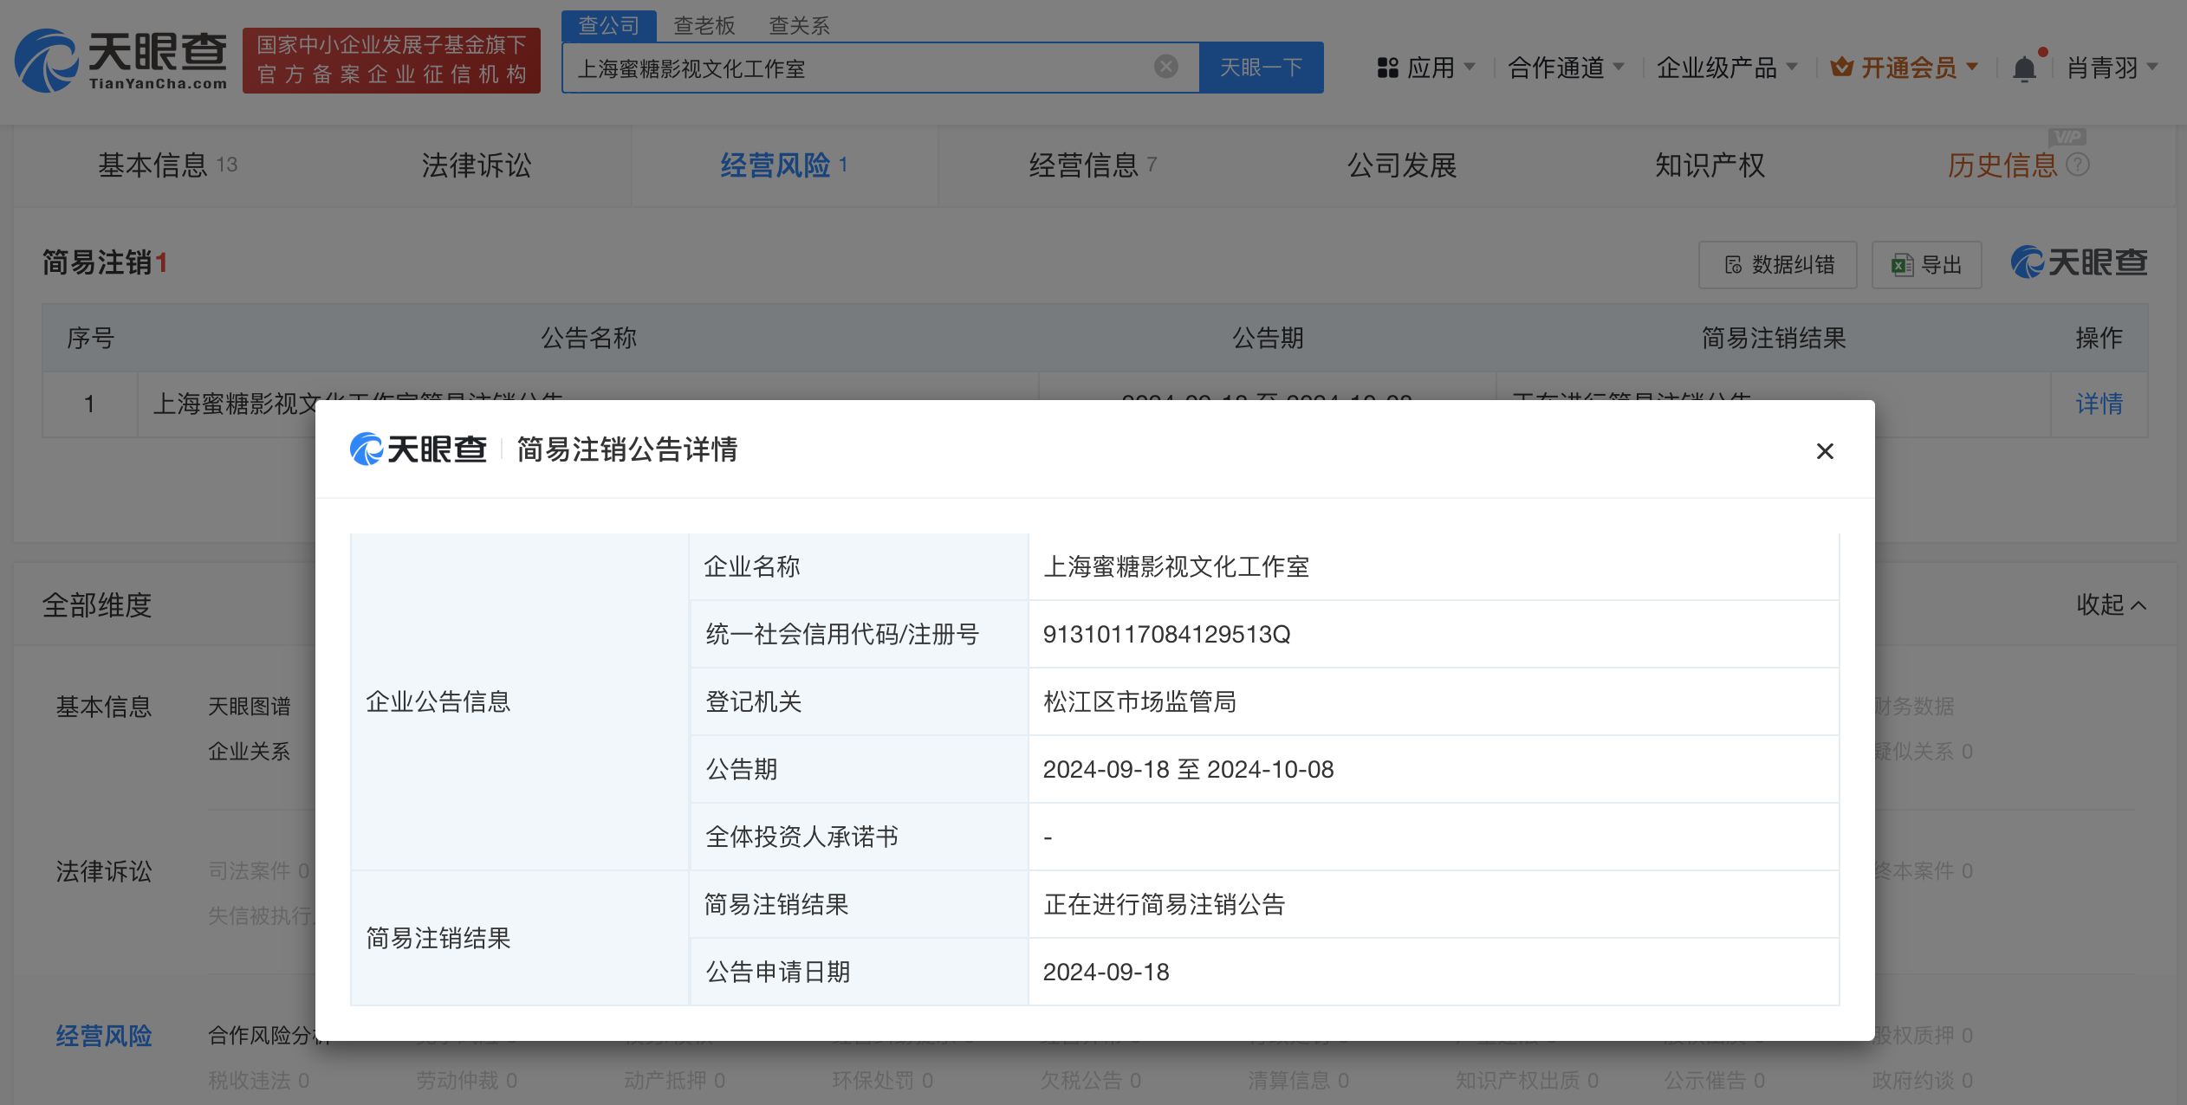
Task: Select the 知识产权 tab
Action: point(1709,165)
